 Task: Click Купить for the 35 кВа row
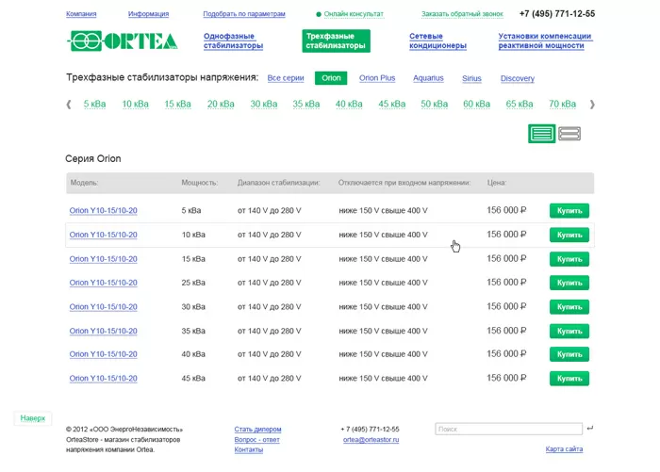tap(569, 331)
